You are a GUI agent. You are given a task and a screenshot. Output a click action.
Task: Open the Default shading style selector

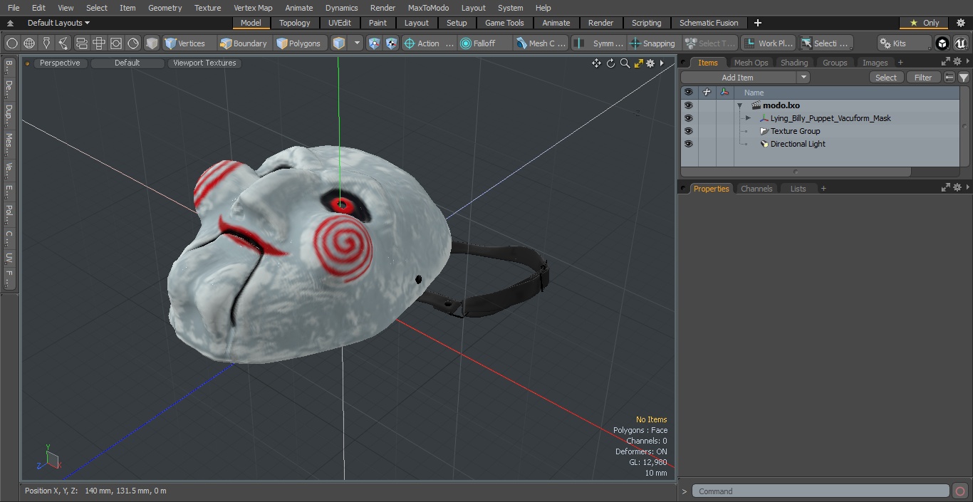(x=127, y=63)
